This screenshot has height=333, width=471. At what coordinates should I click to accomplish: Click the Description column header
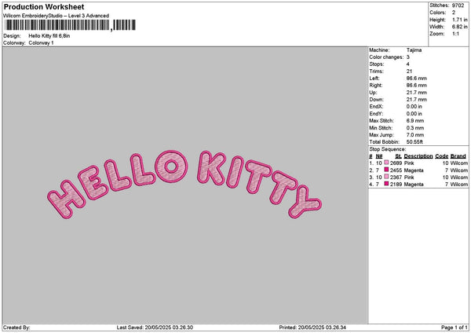(x=418, y=156)
